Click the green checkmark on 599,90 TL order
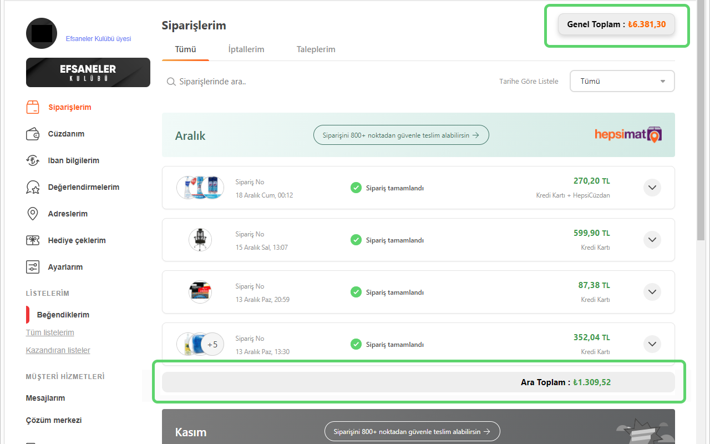Image resolution: width=710 pixels, height=444 pixels. 356,240
